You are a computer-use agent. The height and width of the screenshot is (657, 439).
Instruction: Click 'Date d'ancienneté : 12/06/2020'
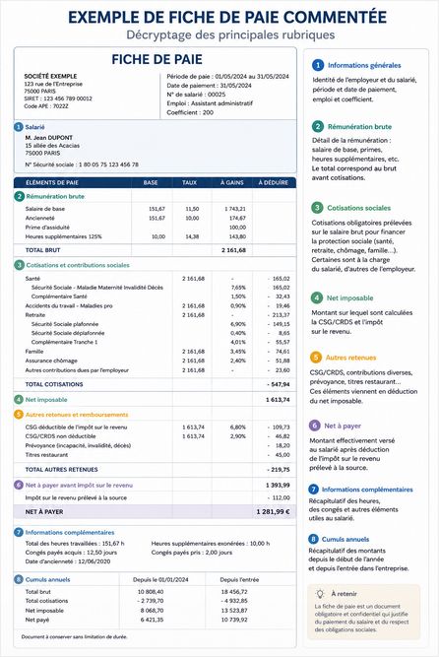[x=68, y=561]
